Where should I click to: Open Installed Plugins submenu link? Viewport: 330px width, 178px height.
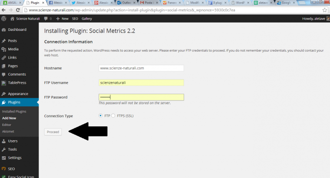coord(14,111)
